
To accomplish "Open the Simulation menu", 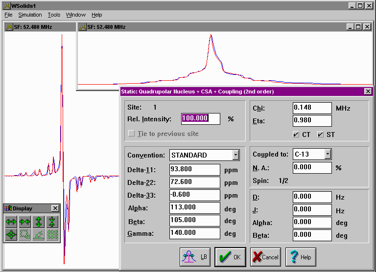I will click(30, 15).
